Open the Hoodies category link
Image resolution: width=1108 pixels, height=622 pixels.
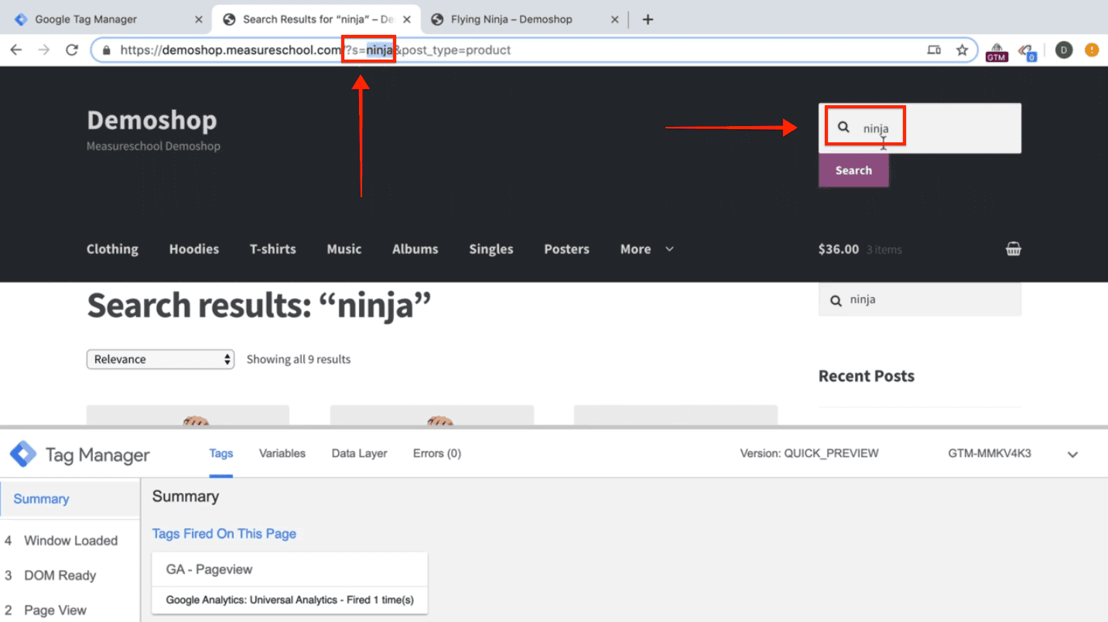(x=193, y=249)
